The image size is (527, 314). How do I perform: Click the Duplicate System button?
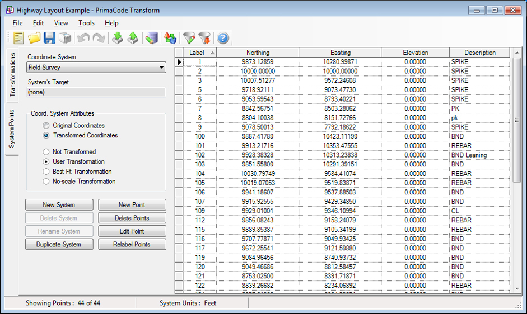59,244
